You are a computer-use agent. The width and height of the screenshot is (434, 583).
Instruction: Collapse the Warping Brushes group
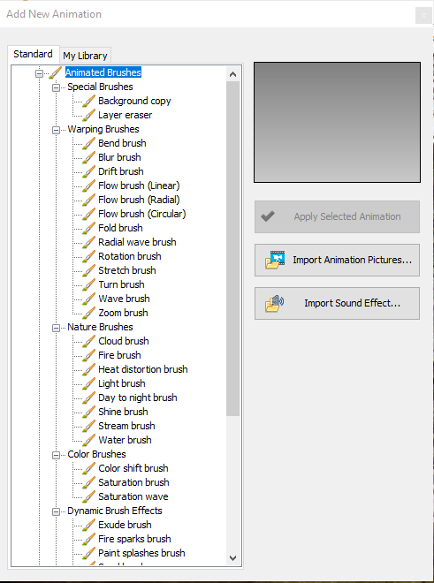56,130
